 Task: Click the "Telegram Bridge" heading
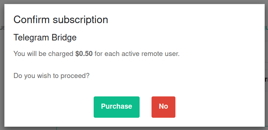pyautogui.click(x=45, y=37)
